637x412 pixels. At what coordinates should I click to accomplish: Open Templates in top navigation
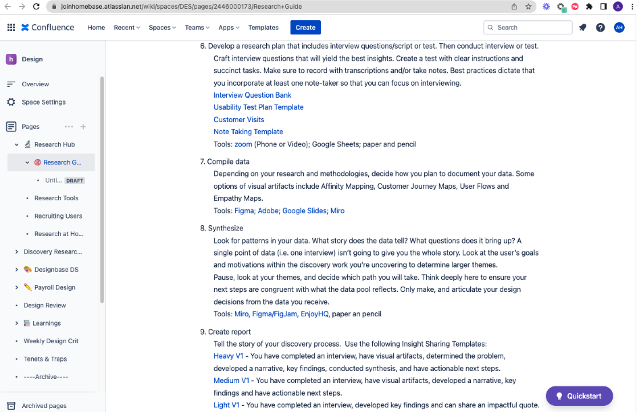[x=263, y=28]
